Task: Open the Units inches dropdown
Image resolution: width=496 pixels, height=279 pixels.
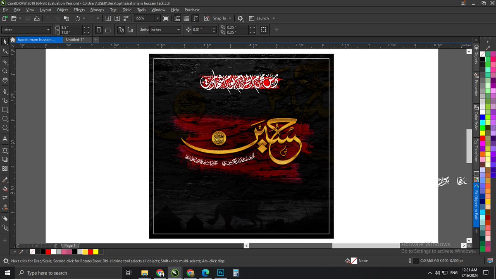Action: click(x=179, y=30)
